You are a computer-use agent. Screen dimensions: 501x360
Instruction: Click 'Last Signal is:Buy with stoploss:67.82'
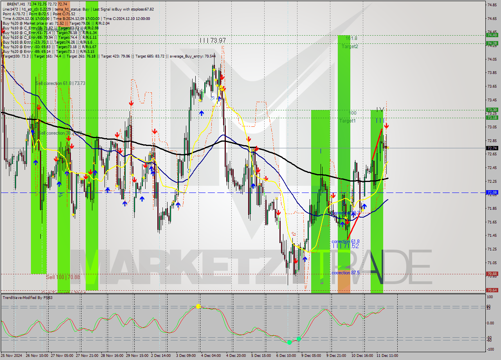124,9
